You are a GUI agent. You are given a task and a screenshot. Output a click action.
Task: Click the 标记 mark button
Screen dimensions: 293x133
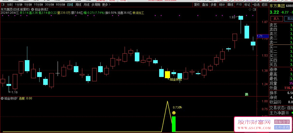(x=247, y=5)
